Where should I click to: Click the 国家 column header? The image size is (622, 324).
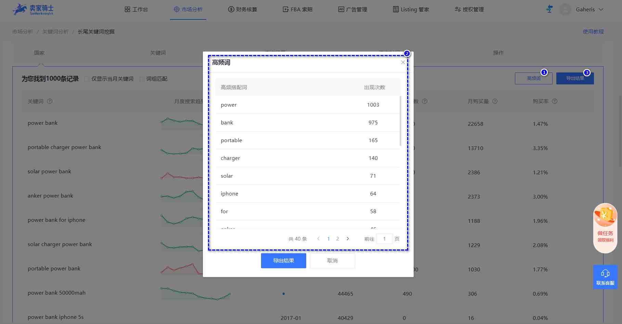39,53
